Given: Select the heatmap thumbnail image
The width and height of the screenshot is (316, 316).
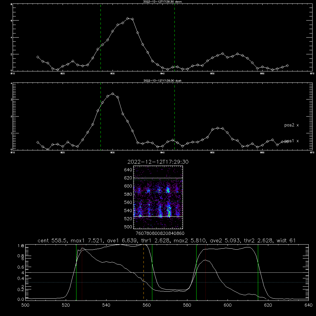Looking at the screenshot, I should click(158, 197).
